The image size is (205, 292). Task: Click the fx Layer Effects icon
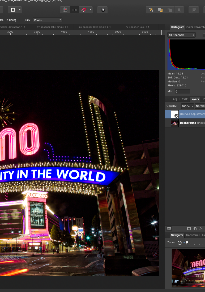click(201, 228)
